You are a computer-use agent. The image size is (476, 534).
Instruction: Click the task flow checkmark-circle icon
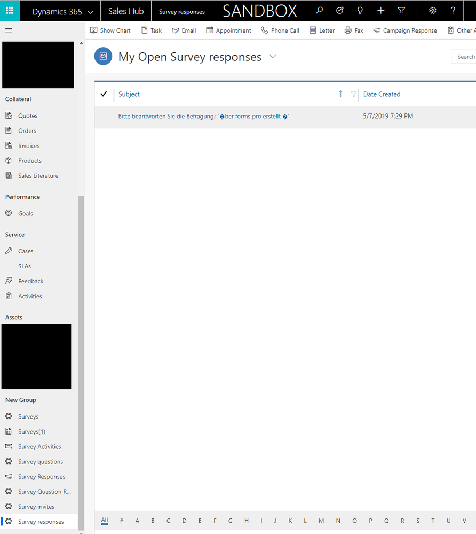[340, 11]
